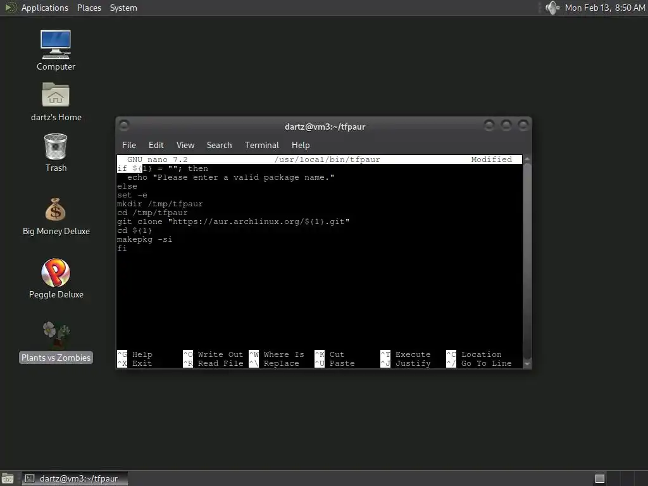Click the '^/ Go To Line' shortcut hint
Screen dimensions: 648x486
click(479, 363)
